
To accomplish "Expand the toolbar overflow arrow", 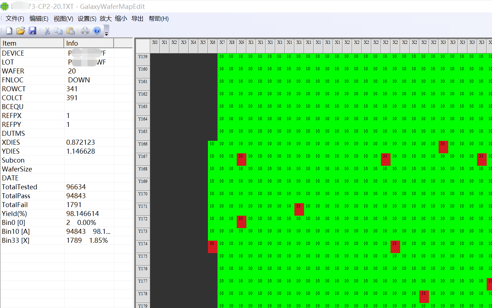I will [106, 32].
